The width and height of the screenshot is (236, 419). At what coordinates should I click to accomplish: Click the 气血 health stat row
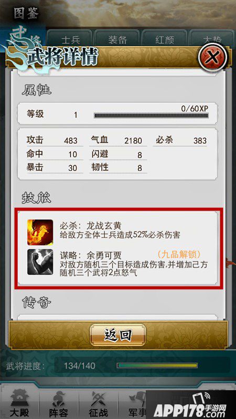tap(118, 140)
